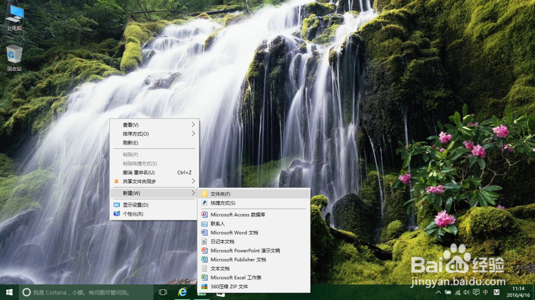Create a new 文件夹(F)
This screenshot has width=535, height=300.
[x=254, y=194]
